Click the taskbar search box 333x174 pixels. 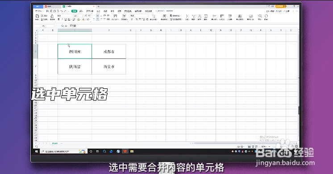coord(63,152)
